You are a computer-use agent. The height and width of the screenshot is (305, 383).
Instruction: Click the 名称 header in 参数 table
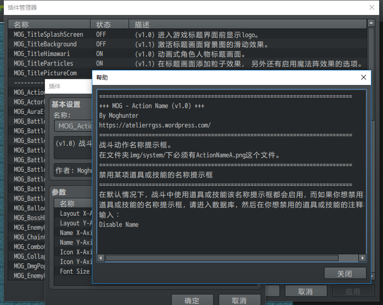pyautogui.click(x=73, y=203)
